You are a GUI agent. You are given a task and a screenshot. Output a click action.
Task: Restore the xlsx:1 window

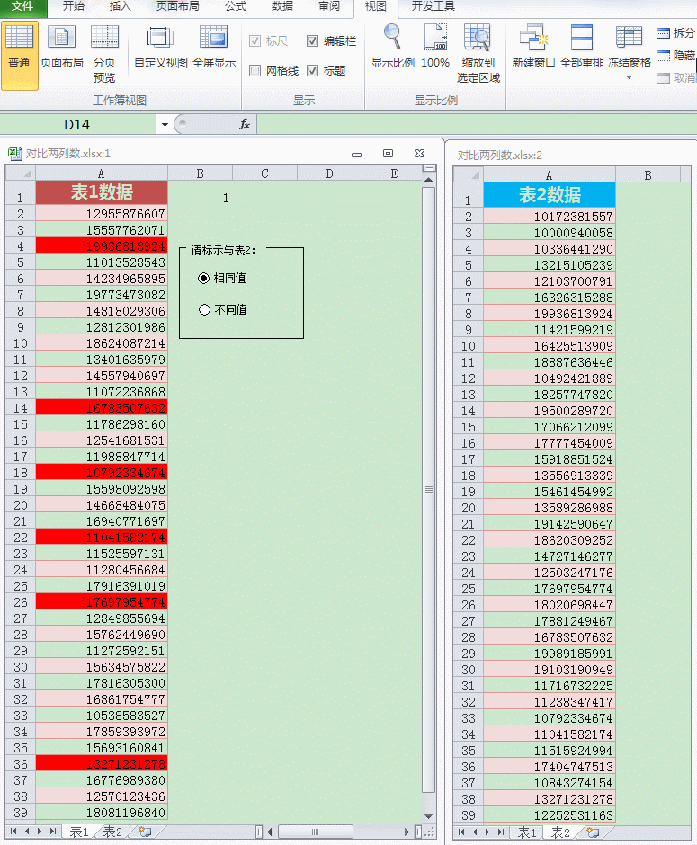(x=389, y=154)
